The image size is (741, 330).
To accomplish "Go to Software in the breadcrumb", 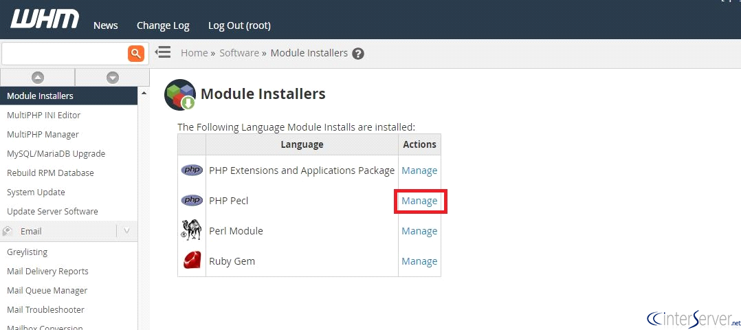I will pyautogui.click(x=239, y=53).
